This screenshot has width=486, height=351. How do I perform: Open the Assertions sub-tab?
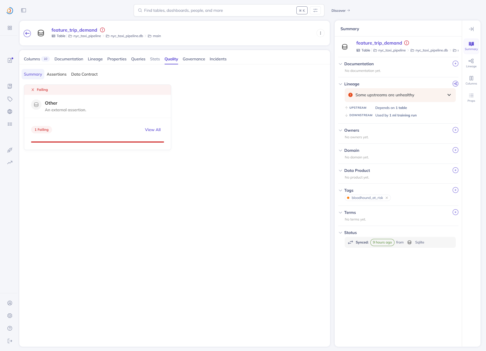(x=57, y=74)
